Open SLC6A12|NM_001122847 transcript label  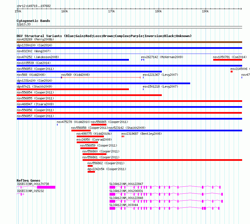126,184
